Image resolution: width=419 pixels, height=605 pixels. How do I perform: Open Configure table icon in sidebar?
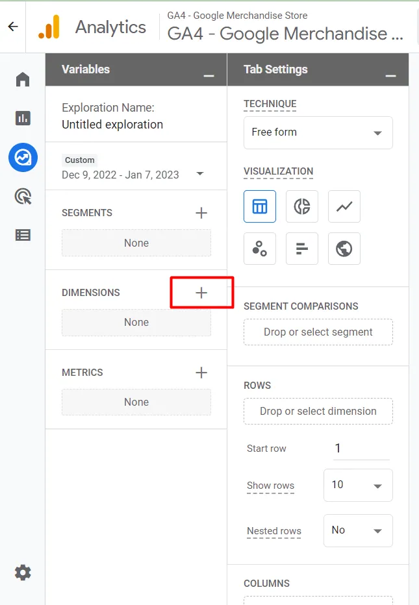(23, 235)
